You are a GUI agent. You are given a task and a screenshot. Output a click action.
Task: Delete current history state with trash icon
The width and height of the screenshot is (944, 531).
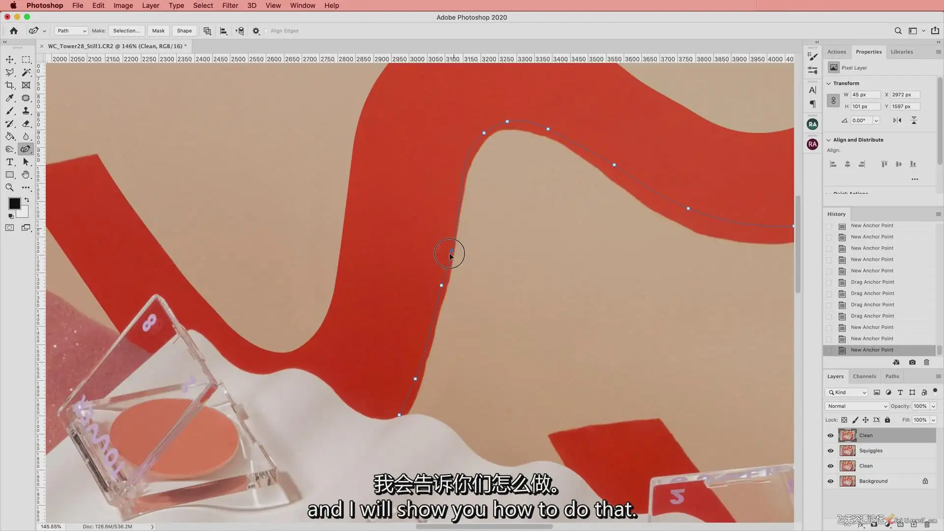926,362
